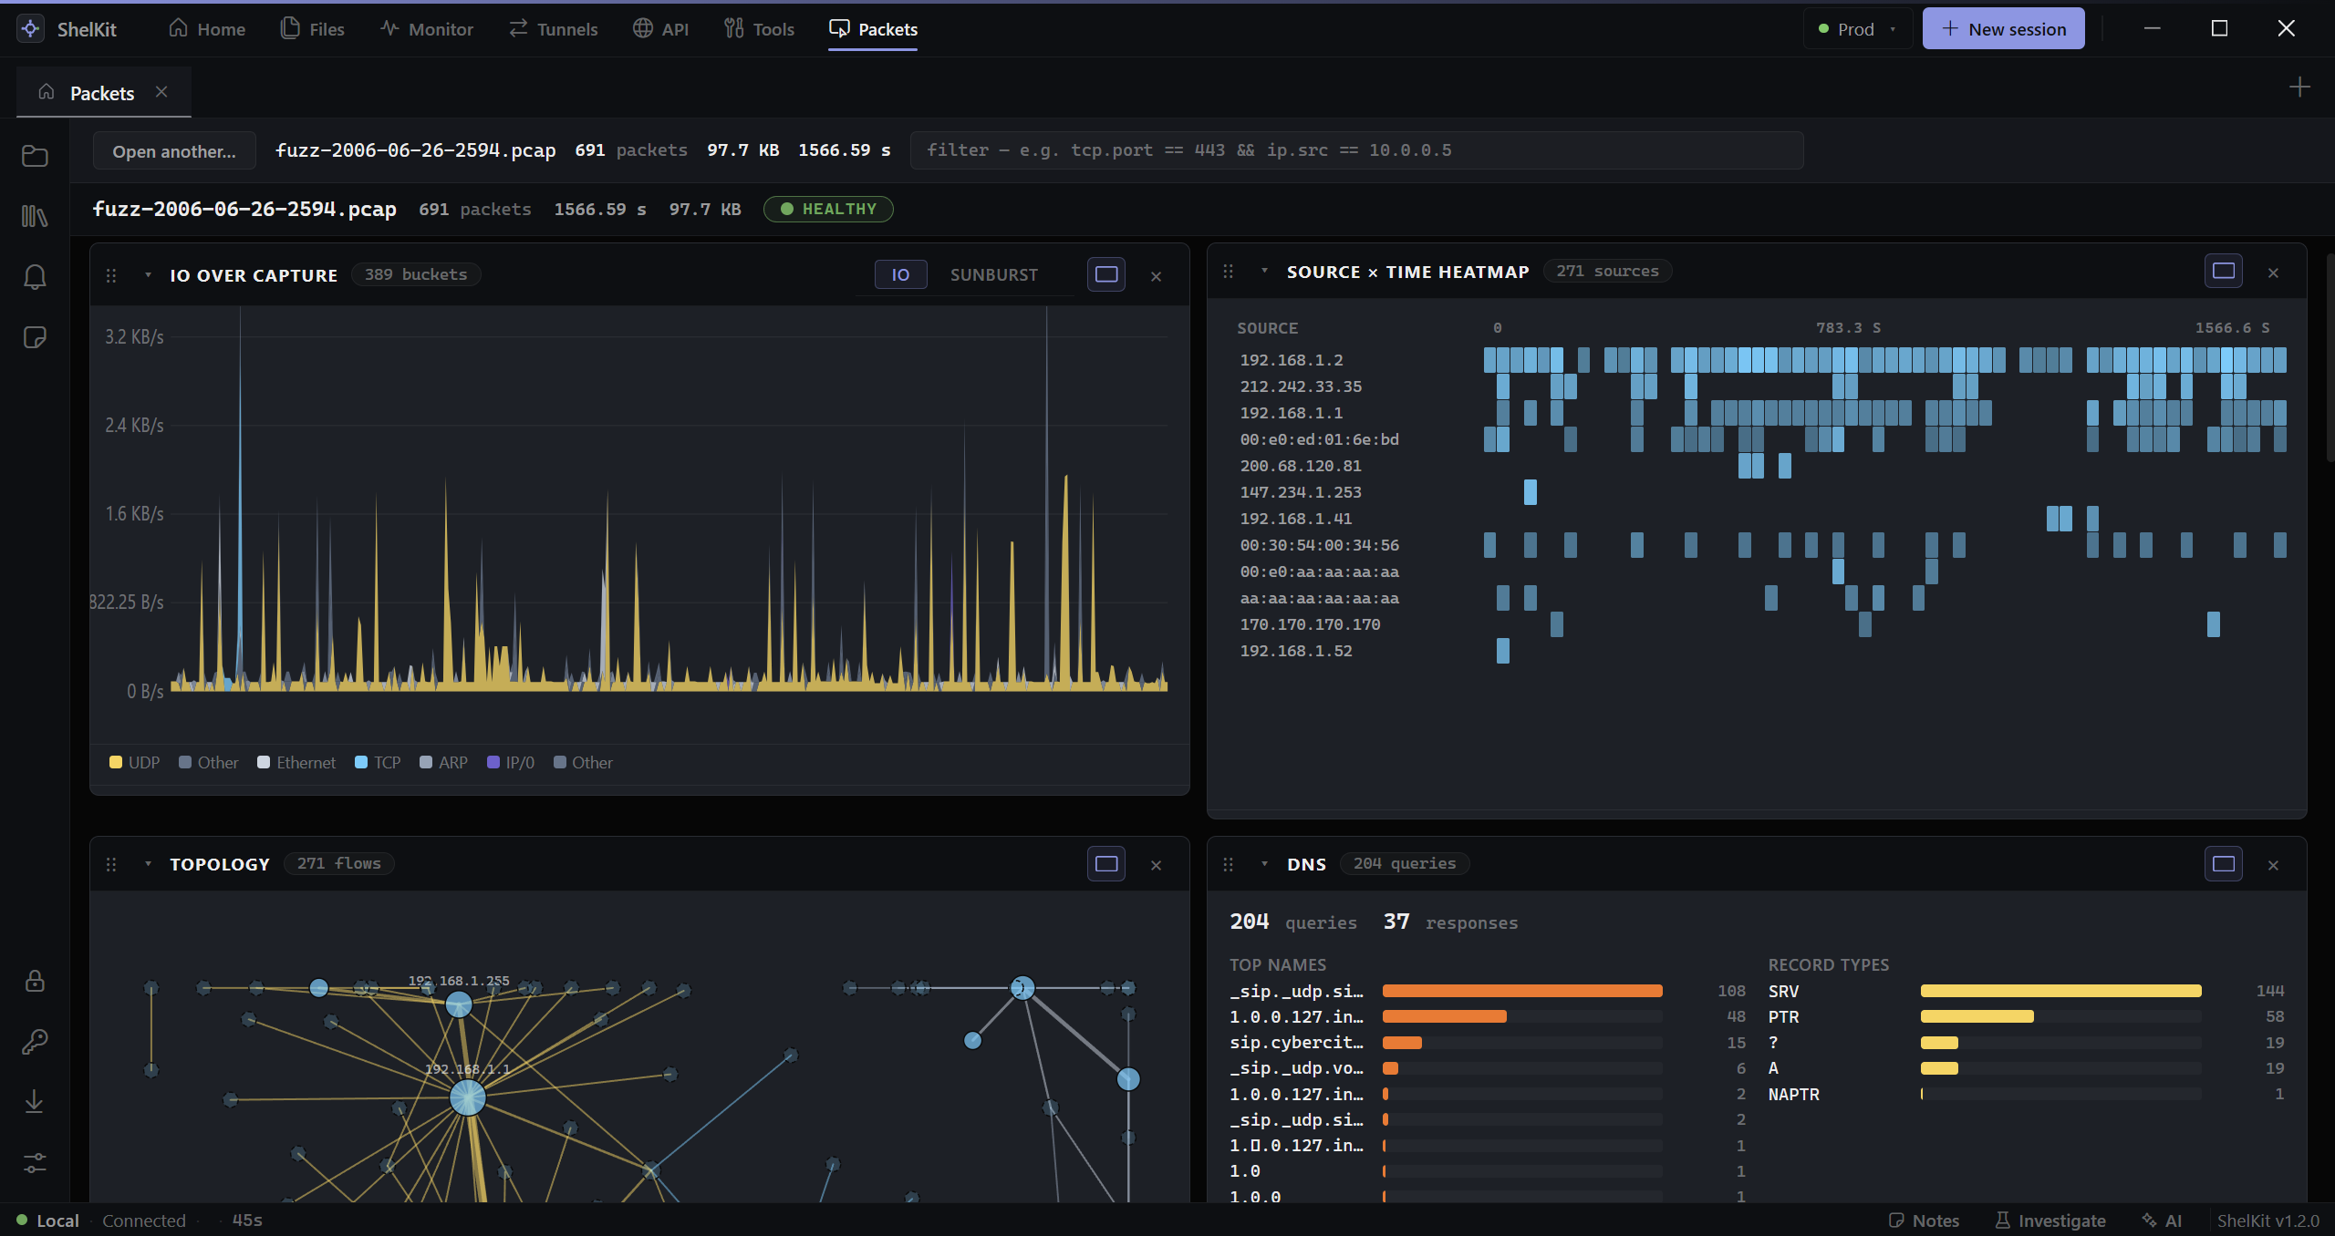
Task: Close the Packets tab
Action: [161, 92]
